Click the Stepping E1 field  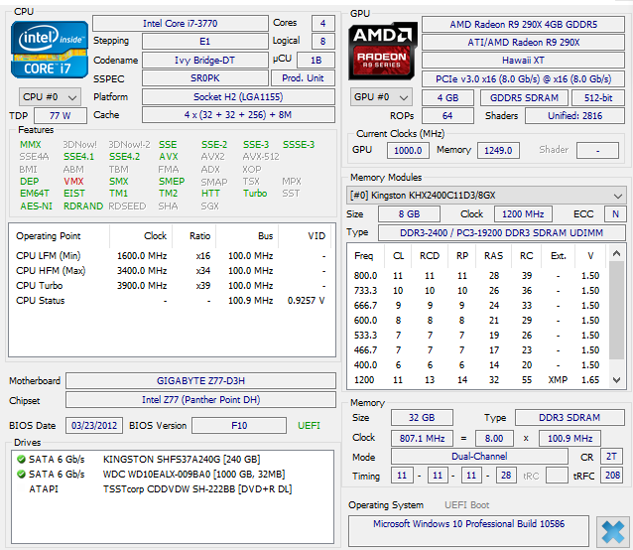[204, 41]
